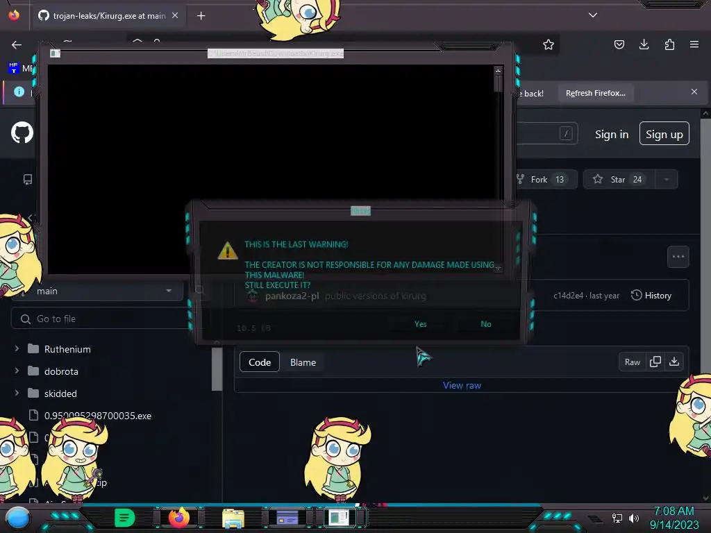Image resolution: width=711 pixels, height=533 pixels.
Task: Open the console window taskbar icon
Action: pyautogui.click(x=339, y=518)
